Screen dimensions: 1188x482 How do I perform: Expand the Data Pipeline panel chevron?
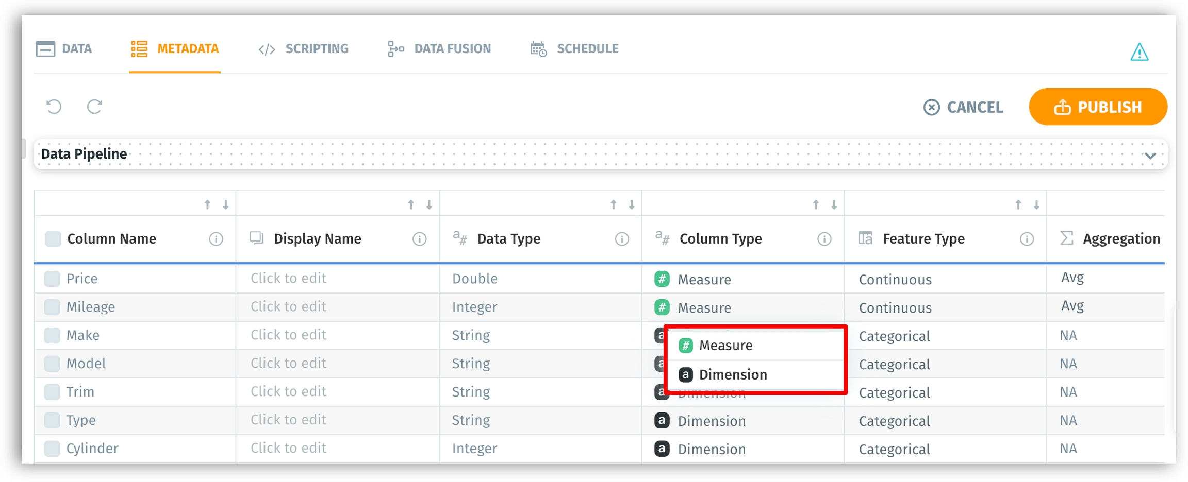(1150, 156)
